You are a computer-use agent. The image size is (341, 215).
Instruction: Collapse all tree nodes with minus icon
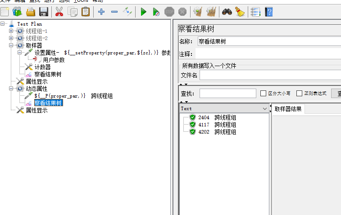pos(114,12)
